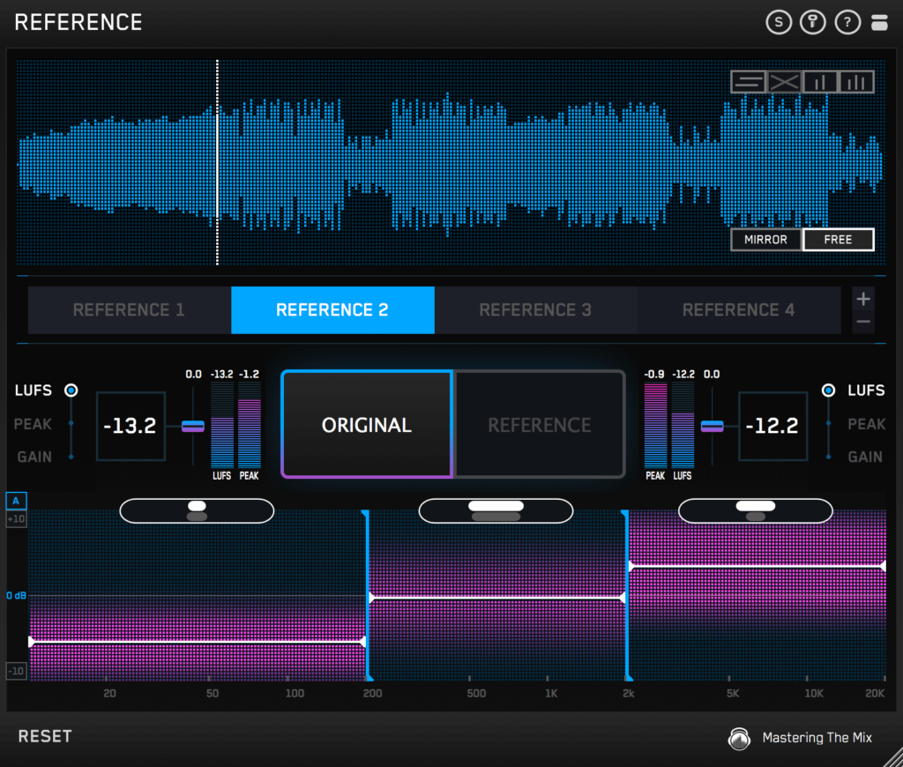The width and height of the screenshot is (903, 767).
Task: Select the crossed waveform comparison icon
Action: pos(783,81)
